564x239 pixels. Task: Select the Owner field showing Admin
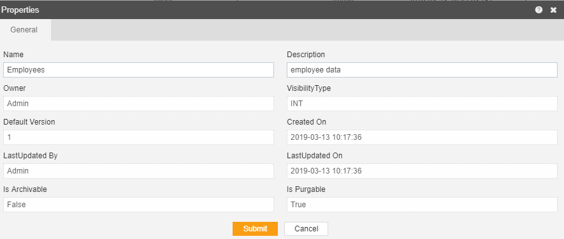pos(138,104)
